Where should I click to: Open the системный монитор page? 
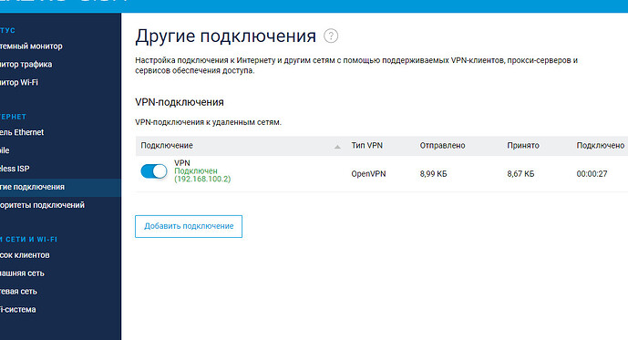[31, 46]
